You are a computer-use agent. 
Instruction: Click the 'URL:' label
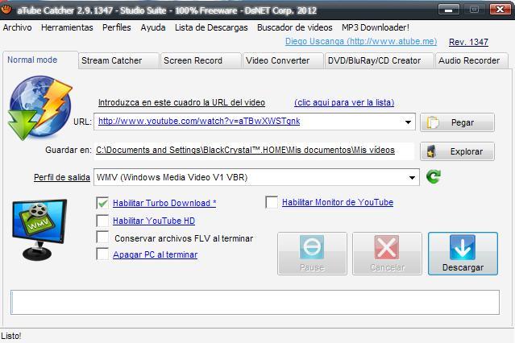82,122
